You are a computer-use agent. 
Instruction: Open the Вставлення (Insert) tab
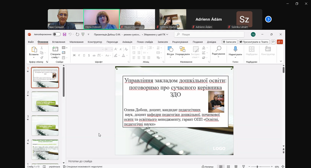[59, 42]
